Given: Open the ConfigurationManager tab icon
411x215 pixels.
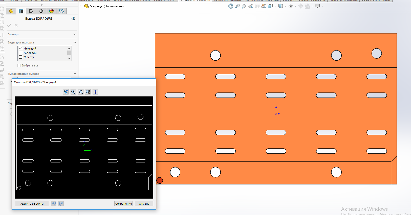Looking at the screenshot, I should click(x=31, y=11).
